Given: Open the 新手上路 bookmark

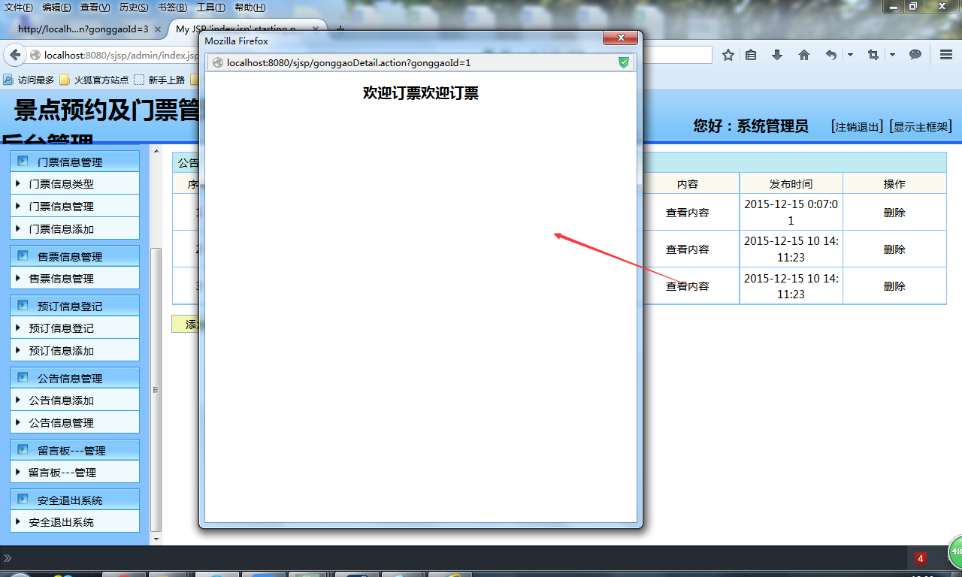Looking at the screenshot, I should click(159, 80).
